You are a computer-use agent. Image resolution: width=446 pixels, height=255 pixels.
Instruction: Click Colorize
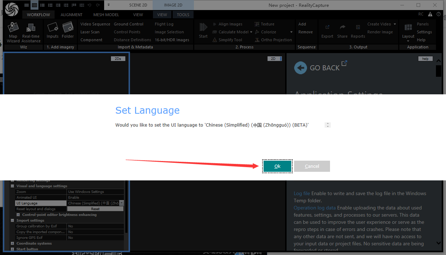265,32
